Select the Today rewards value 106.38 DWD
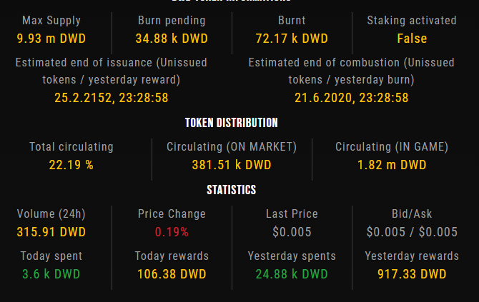Image resolution: width=479 pixels, height=302 pixels. click(x=172, y=274)
